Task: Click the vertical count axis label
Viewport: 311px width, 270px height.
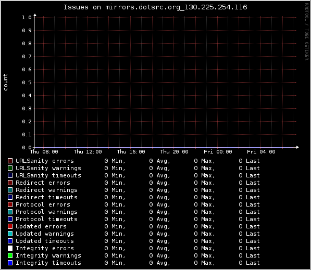Action: (5, 82)
